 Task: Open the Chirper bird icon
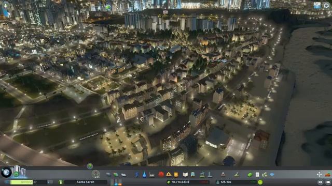pos(6,13)
